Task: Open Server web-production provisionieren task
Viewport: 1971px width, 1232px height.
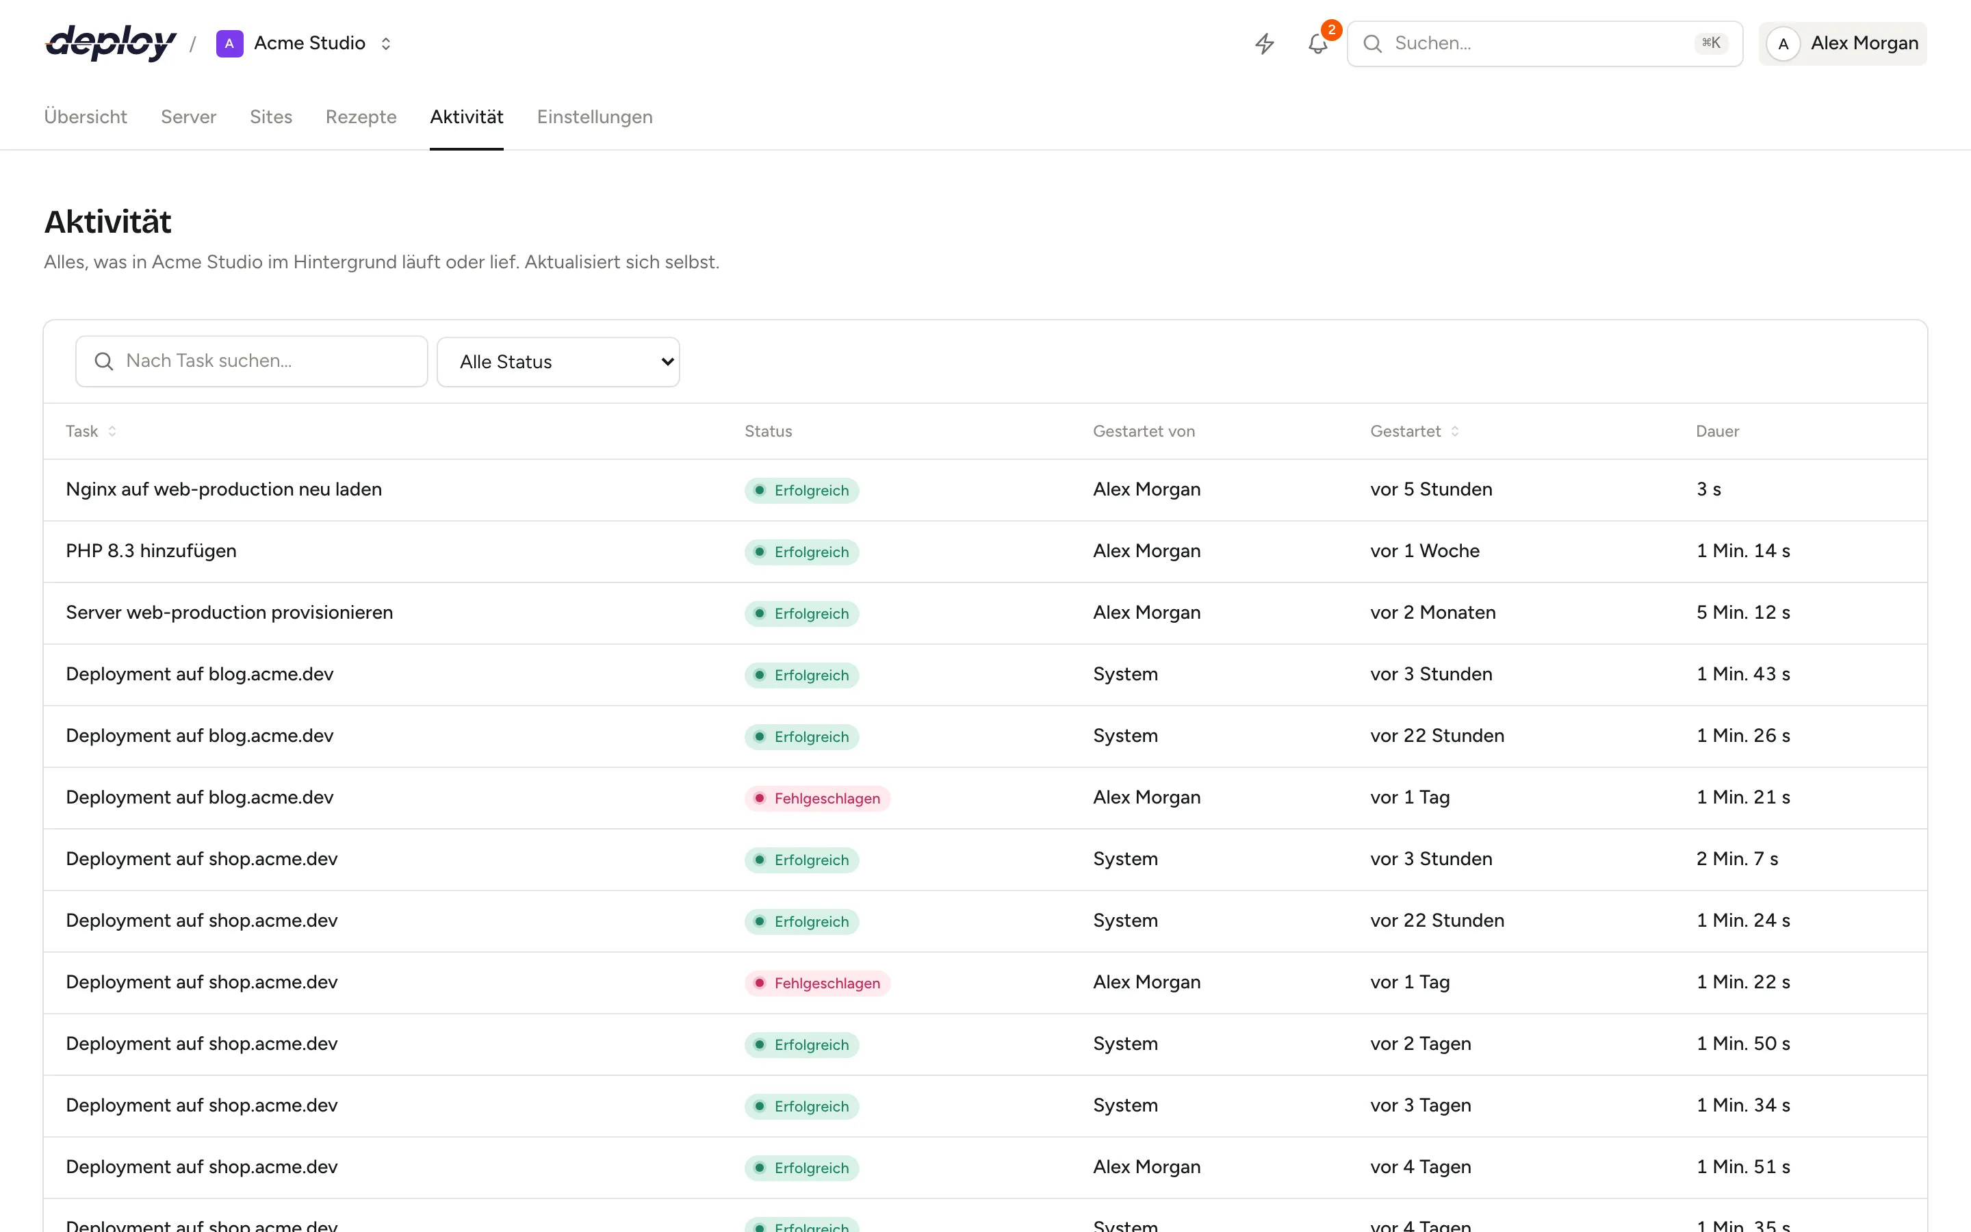Action: [x=229, y=612]
